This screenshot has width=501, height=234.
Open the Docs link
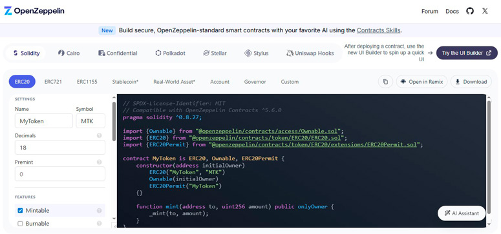pos(452,11)
